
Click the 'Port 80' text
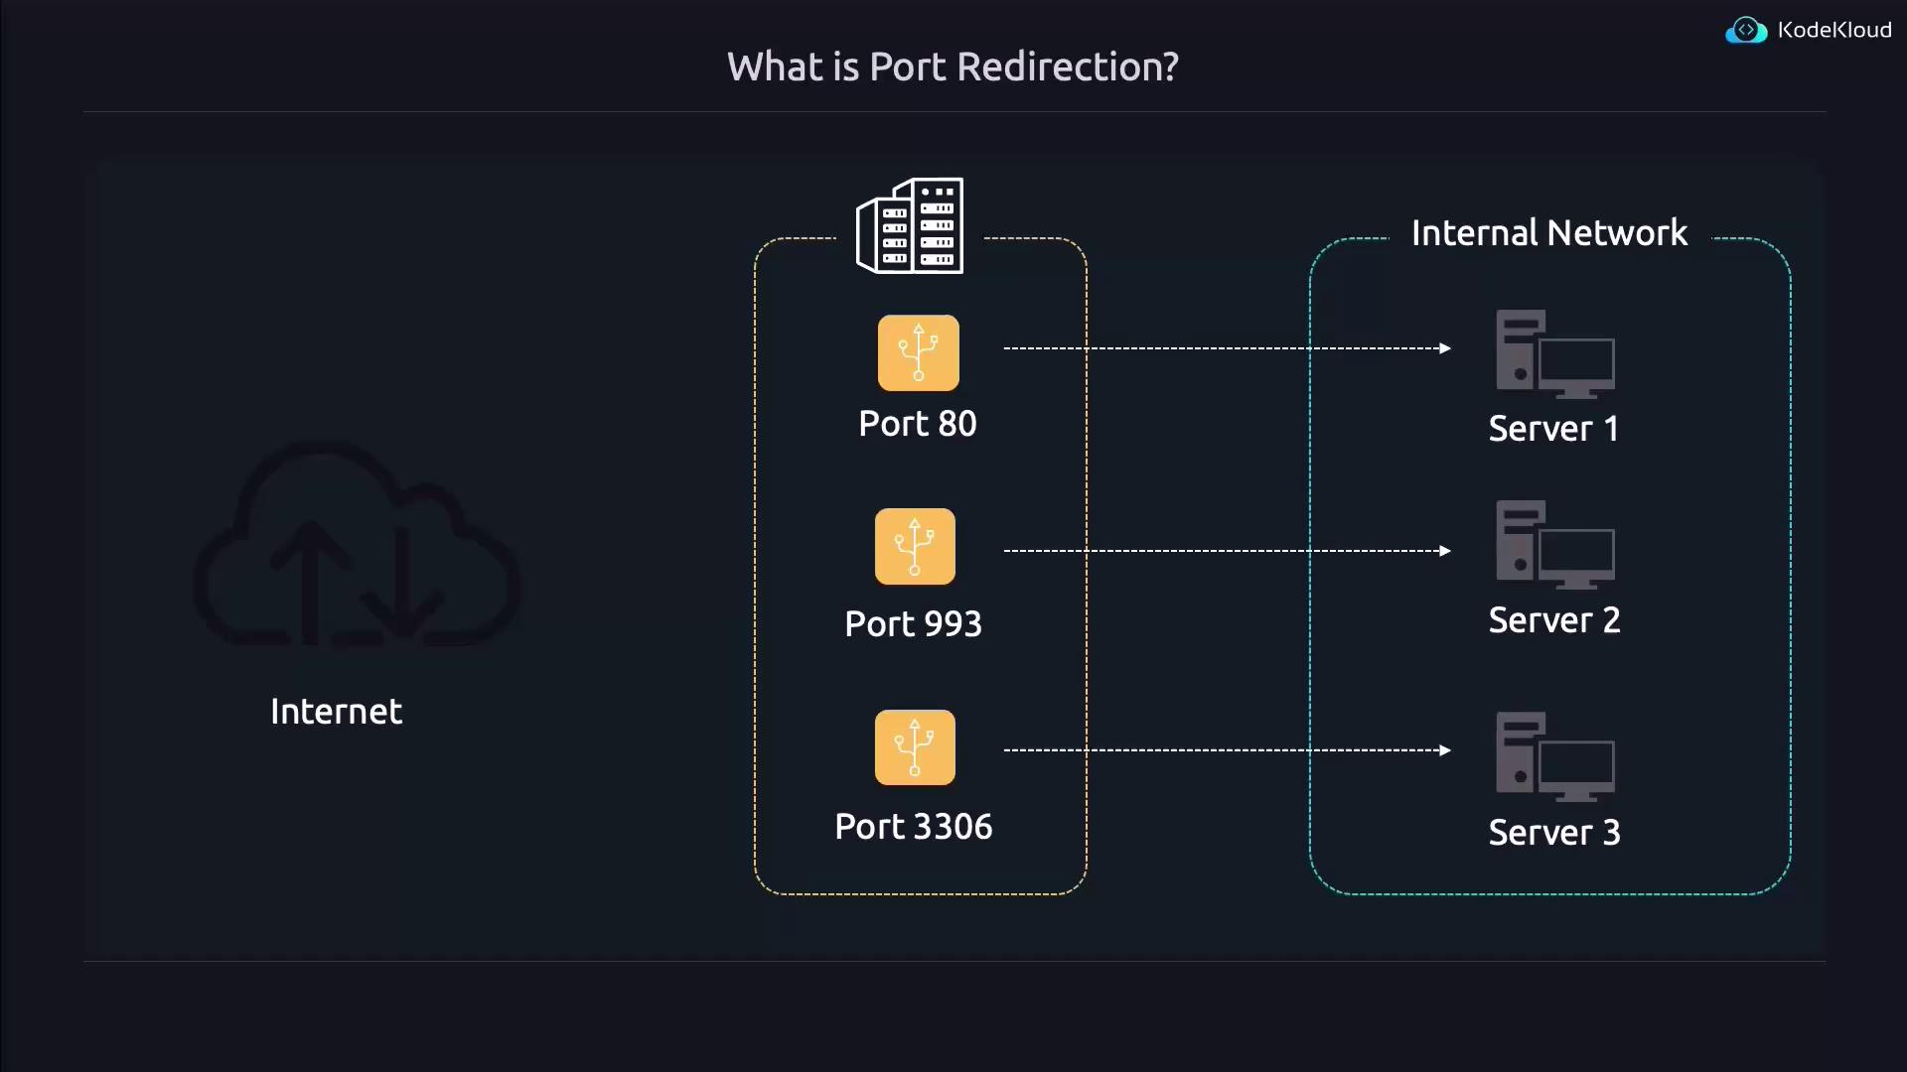[x=918, y=424]
